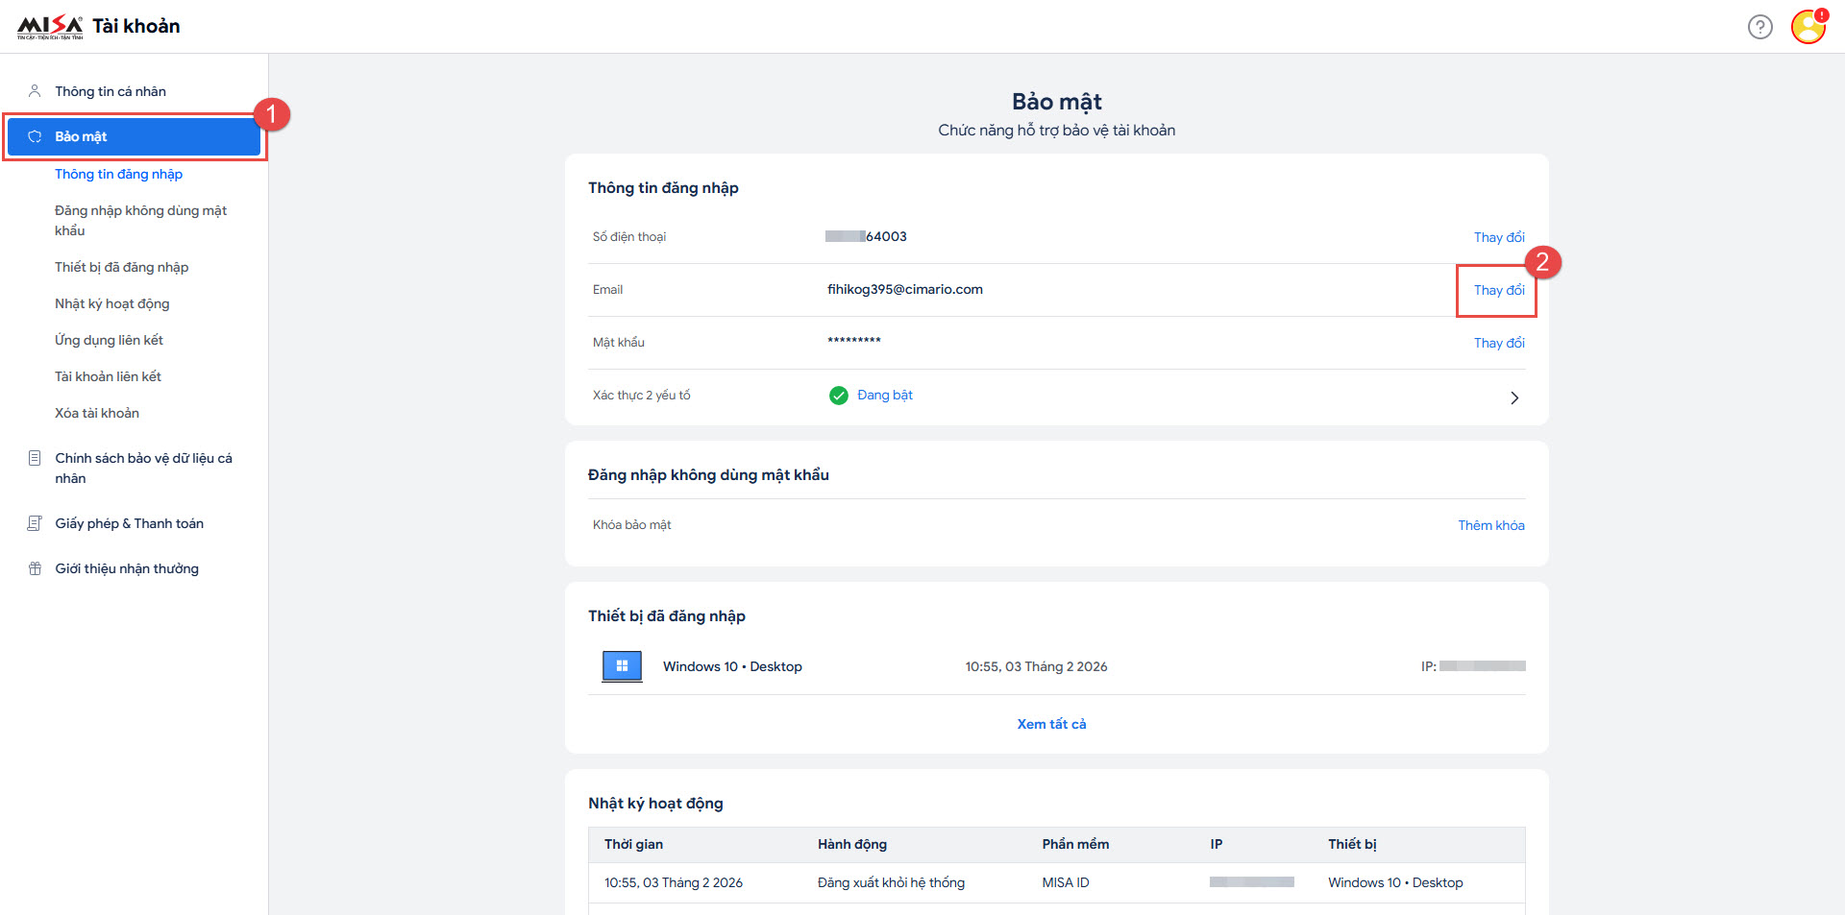Click the gift icon for Giới thiệu nhận thưởng

click(35, 568)
